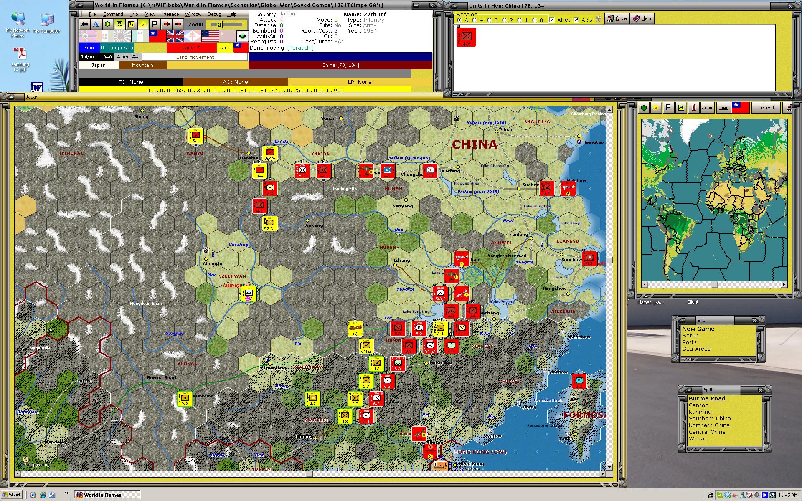The width and height of the screenshot is (802, 501).
Task: Click the red marker icon in minimap toolbar
Action: 694,108
